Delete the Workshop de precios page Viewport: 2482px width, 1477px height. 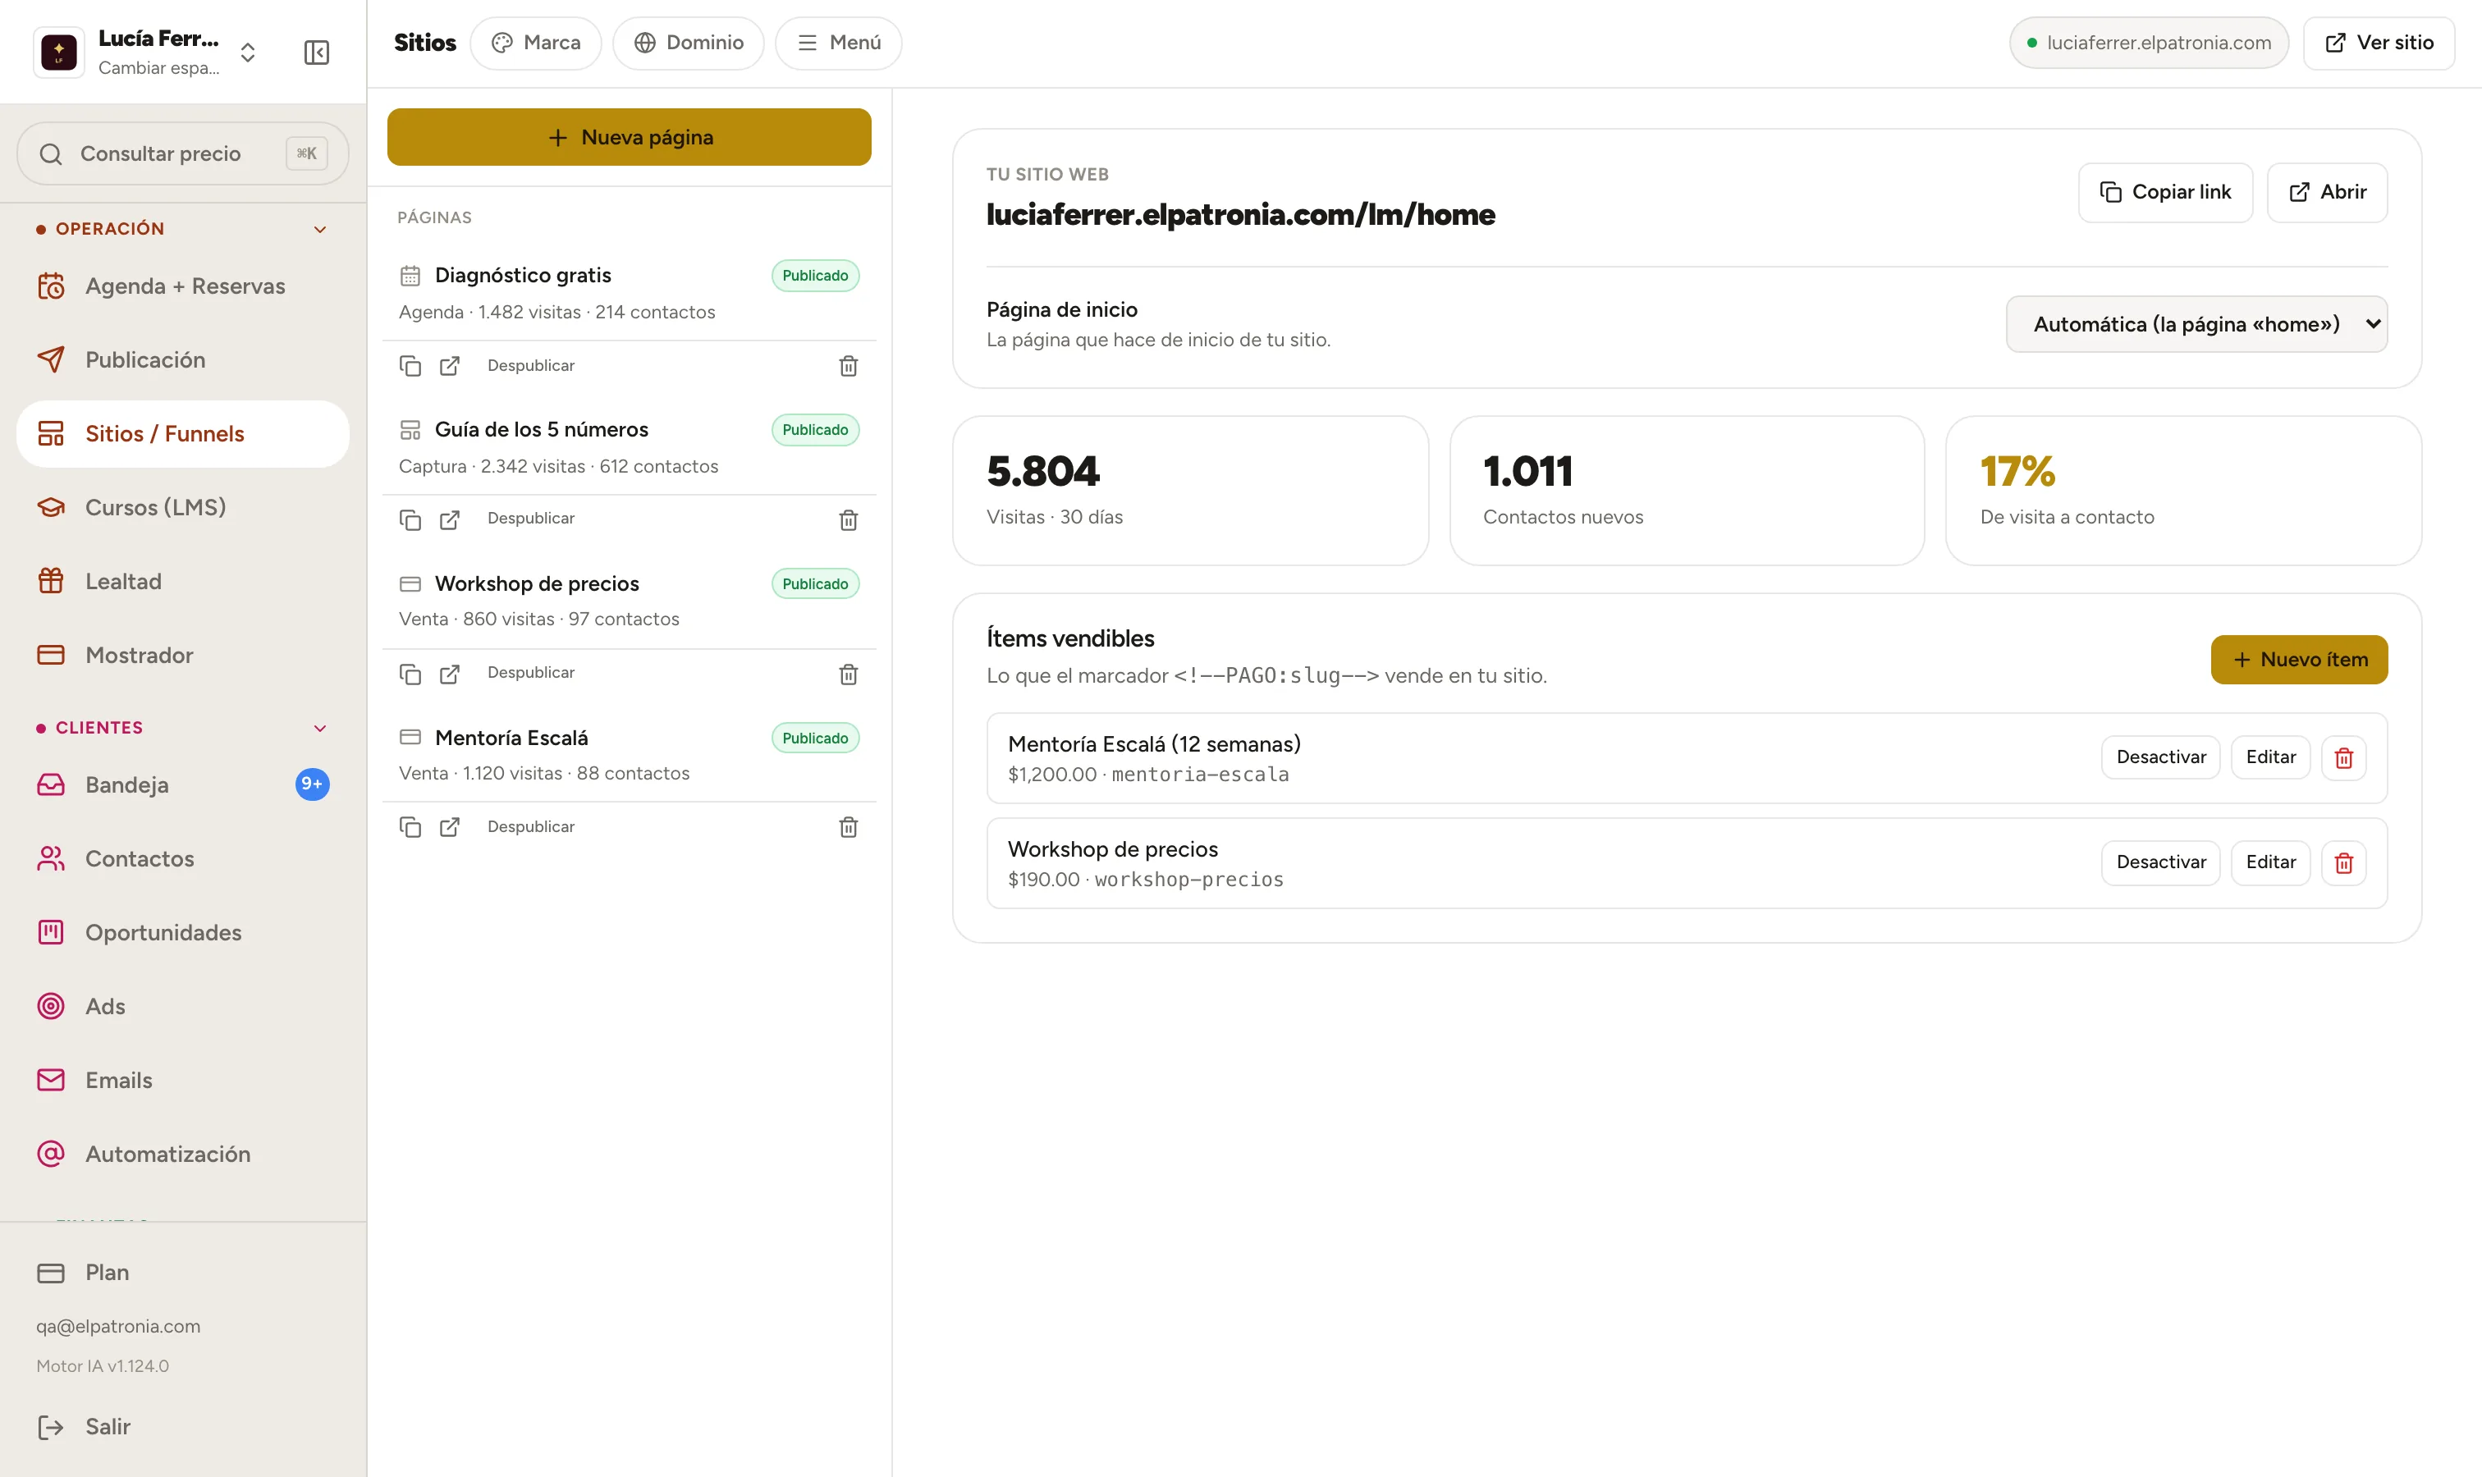click(x=848, y=674)
